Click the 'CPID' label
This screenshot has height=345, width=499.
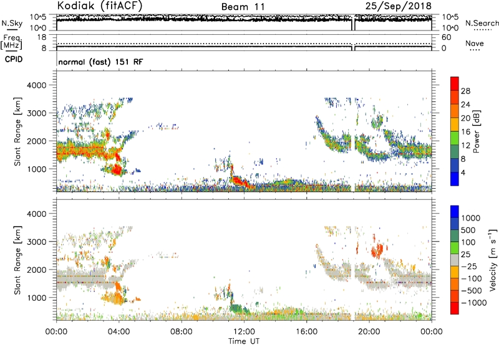(x=14, y=59)
